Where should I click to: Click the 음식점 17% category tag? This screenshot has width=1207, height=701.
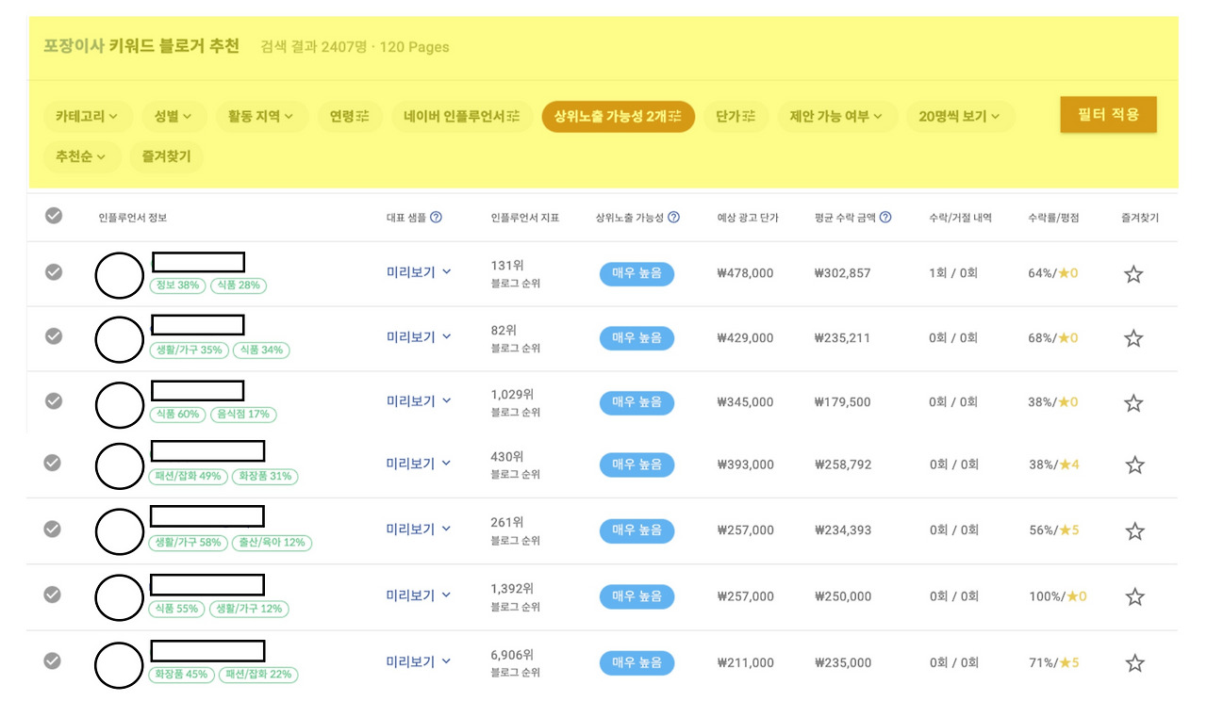coord(243,414)
